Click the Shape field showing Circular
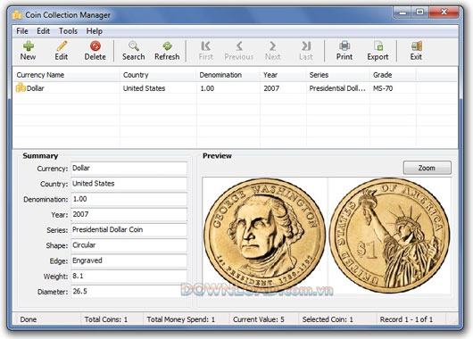Viewport: 473px width, 339px height. pyautogui.click(x=129, y=245)
